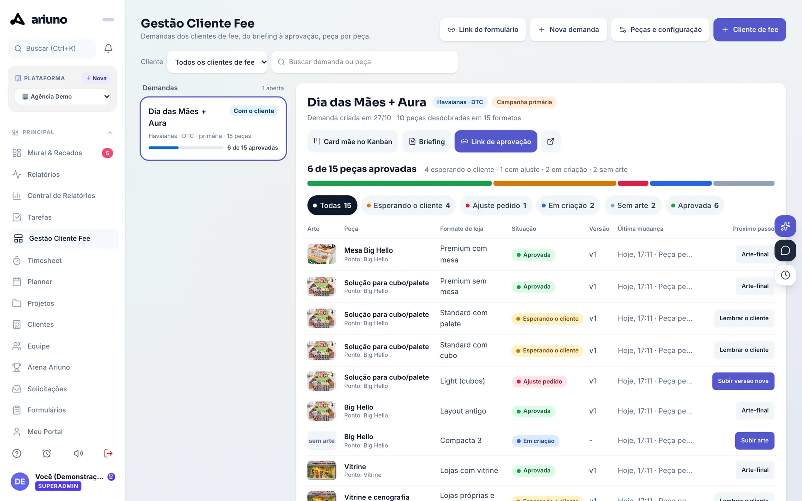802x501 pixels.
Task: Filter by Em criação 2
Action: click(568, 205)
